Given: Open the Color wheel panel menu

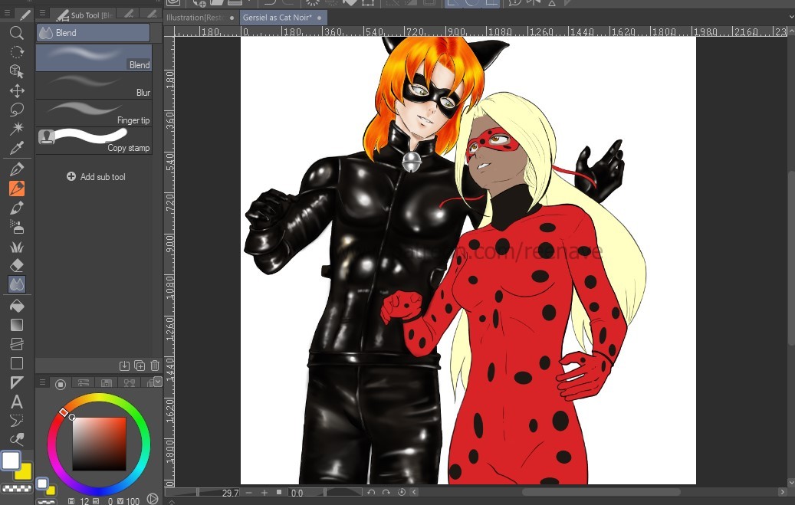Looking at the screenshot, I should click(43, 382).
